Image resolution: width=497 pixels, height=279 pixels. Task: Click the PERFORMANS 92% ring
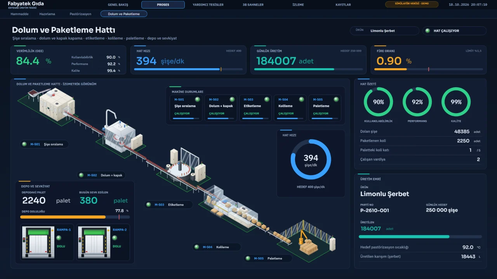pos(417,102)
